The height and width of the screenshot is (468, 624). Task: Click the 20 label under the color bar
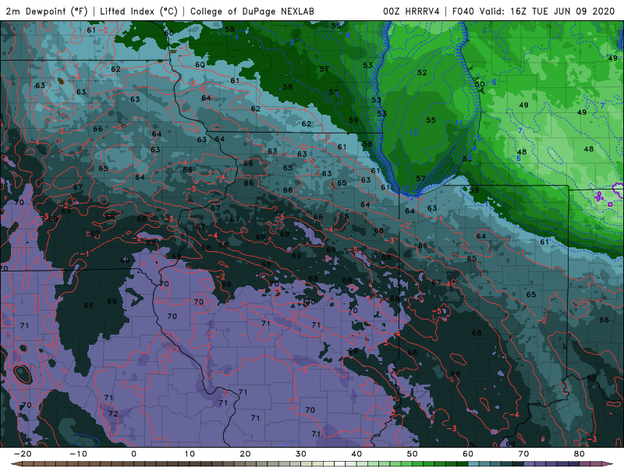[x=245, y=454]
